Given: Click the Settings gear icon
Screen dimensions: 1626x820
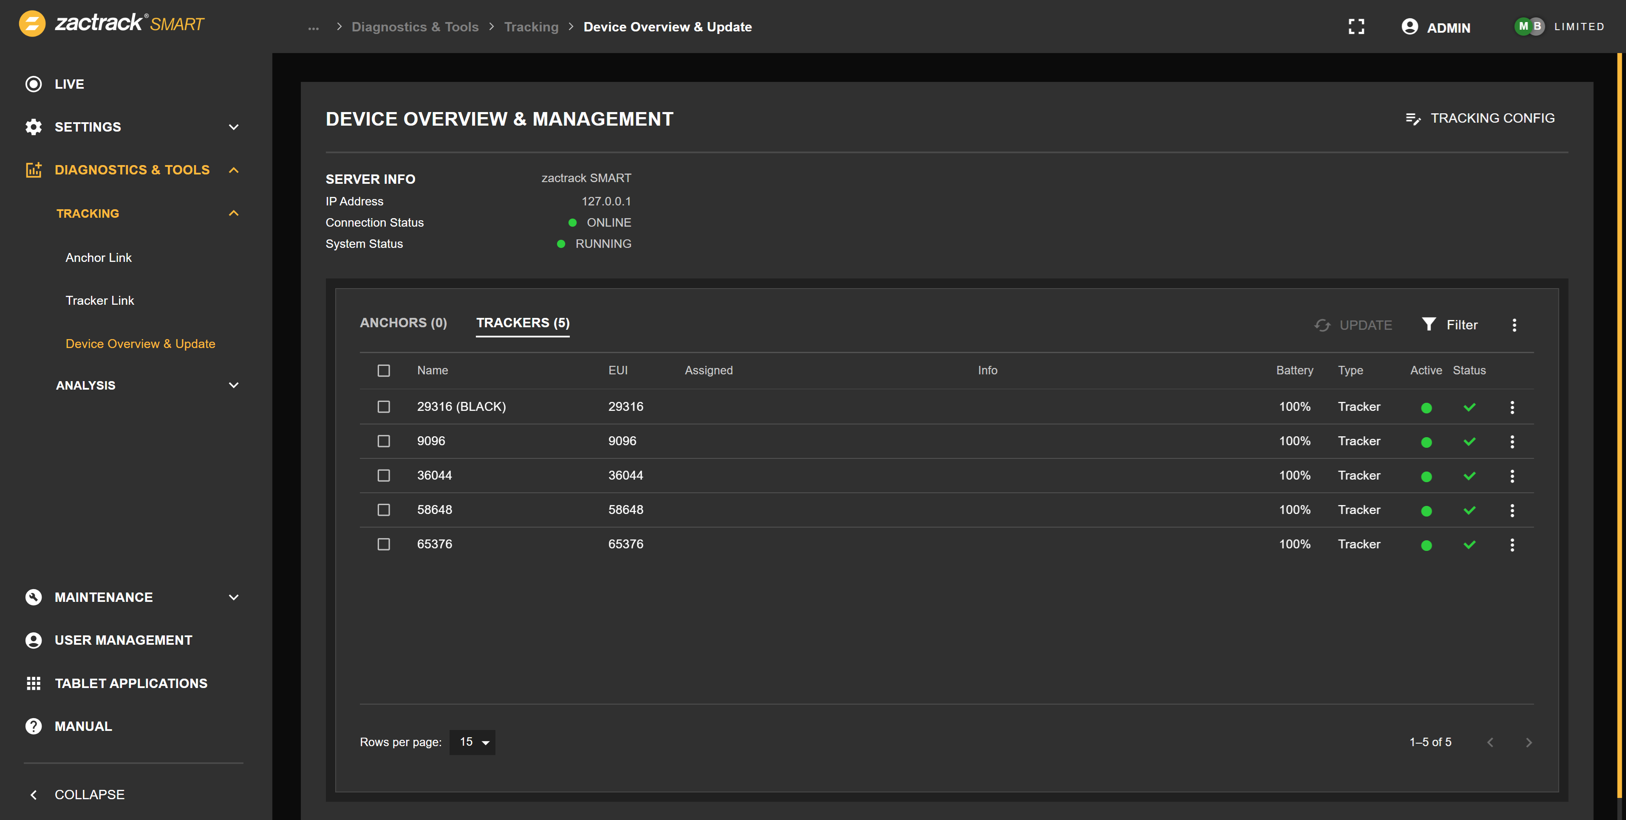Looking at the screenshot, I should point(34,127).
